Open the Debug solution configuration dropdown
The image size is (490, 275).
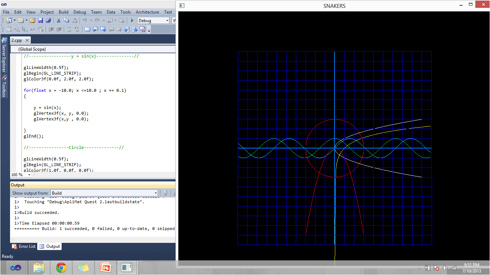pyautogui.click(x=153, y=21)
